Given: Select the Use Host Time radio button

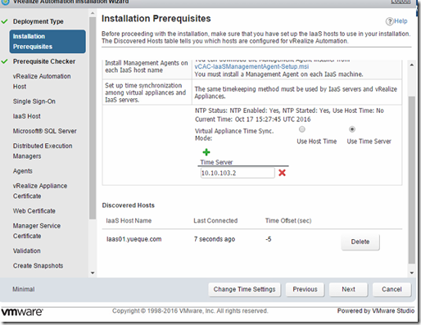Looking at the screenshot, I should [302, 129].
